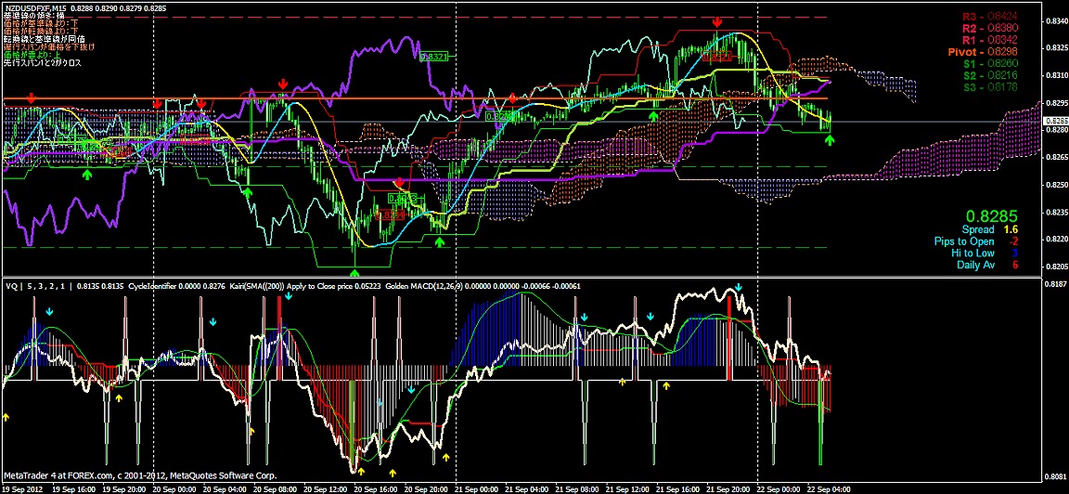
Task: Click the Daily Av 6 readout
Action: [x=988, y=265]
